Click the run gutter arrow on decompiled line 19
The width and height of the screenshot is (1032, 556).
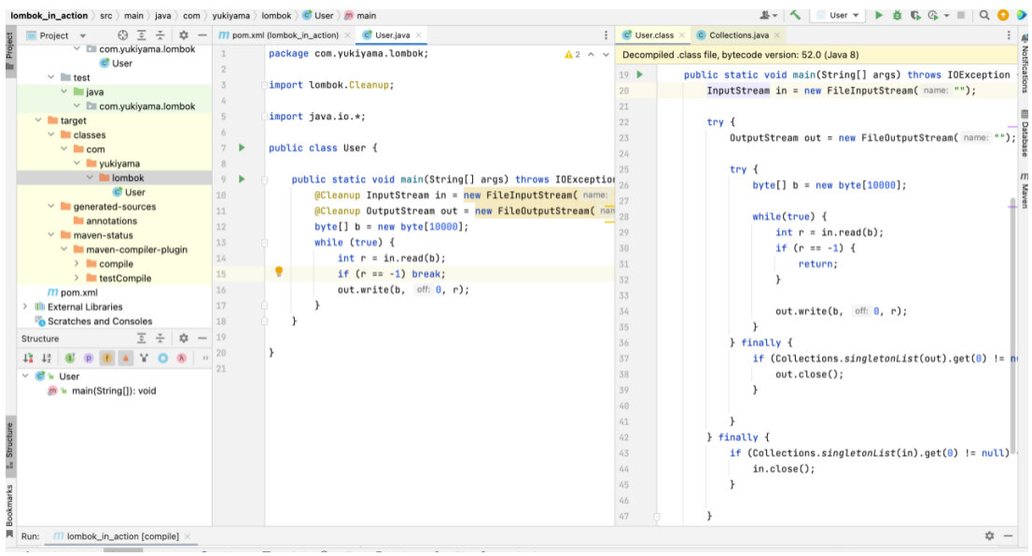coord(639,75)
